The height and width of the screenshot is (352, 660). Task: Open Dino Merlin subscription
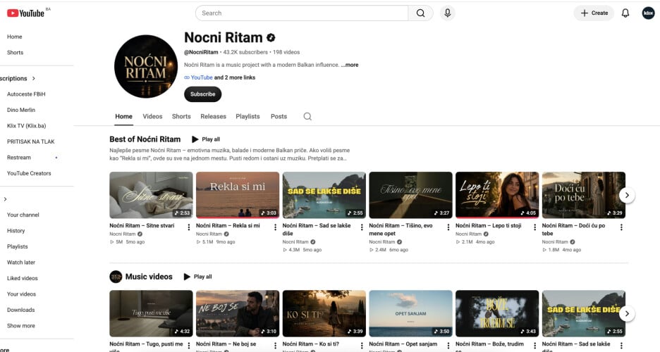pyautogui.click(x=21, y=110)
